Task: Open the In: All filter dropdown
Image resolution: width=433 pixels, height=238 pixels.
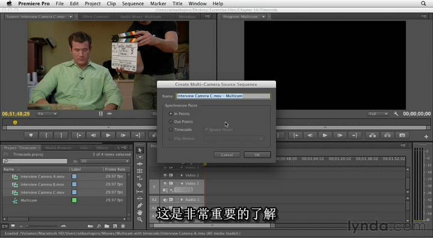Action: (x=105, y=161)
